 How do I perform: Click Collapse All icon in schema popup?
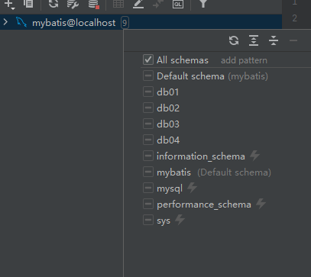274,40
